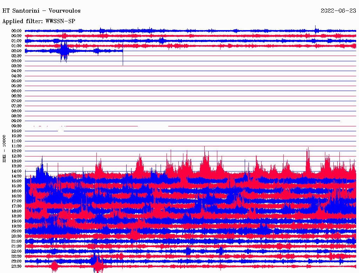Choose the 14:00 time label
Screen dimensions: 359x273
[16, 171]
